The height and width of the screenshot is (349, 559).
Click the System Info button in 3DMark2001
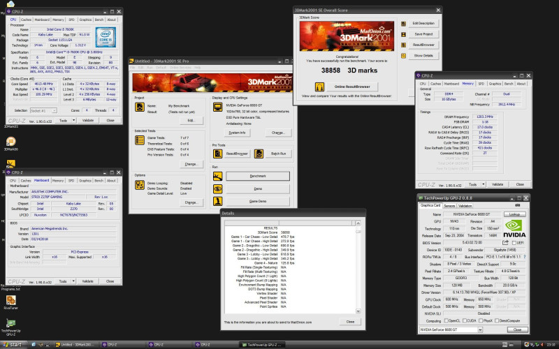click(237, 133)
